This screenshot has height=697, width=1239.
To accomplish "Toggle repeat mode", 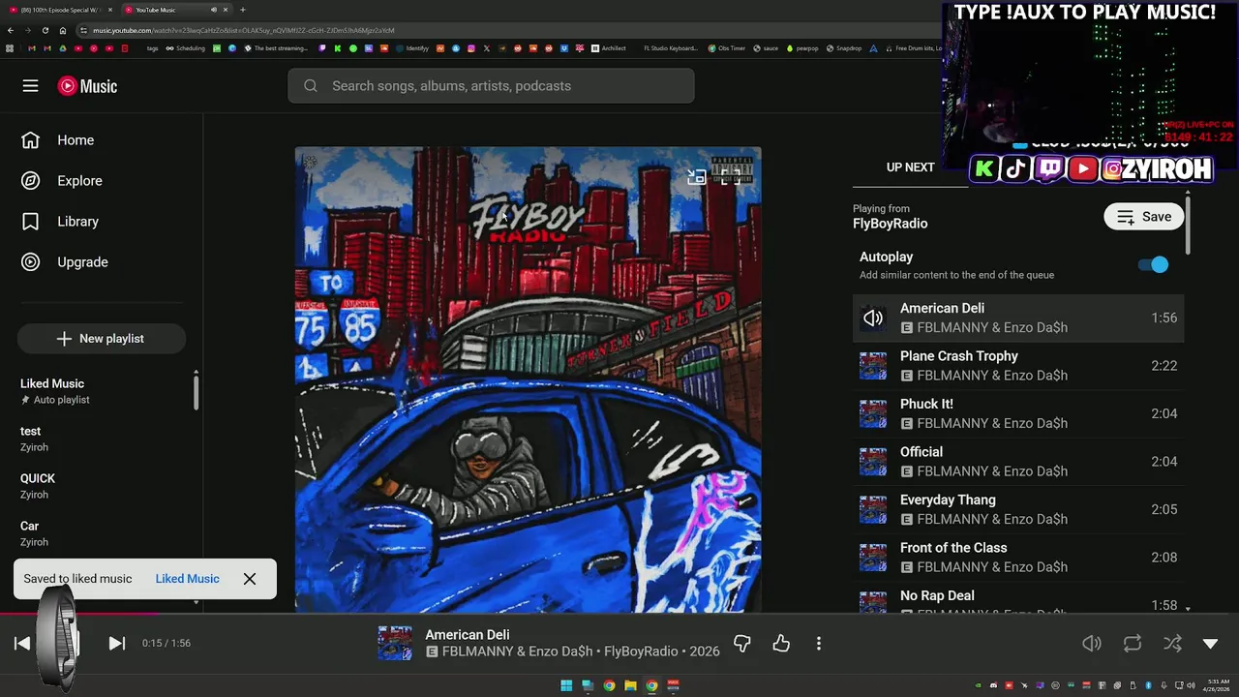I will pyautogui.click(x=1133, y=643).
